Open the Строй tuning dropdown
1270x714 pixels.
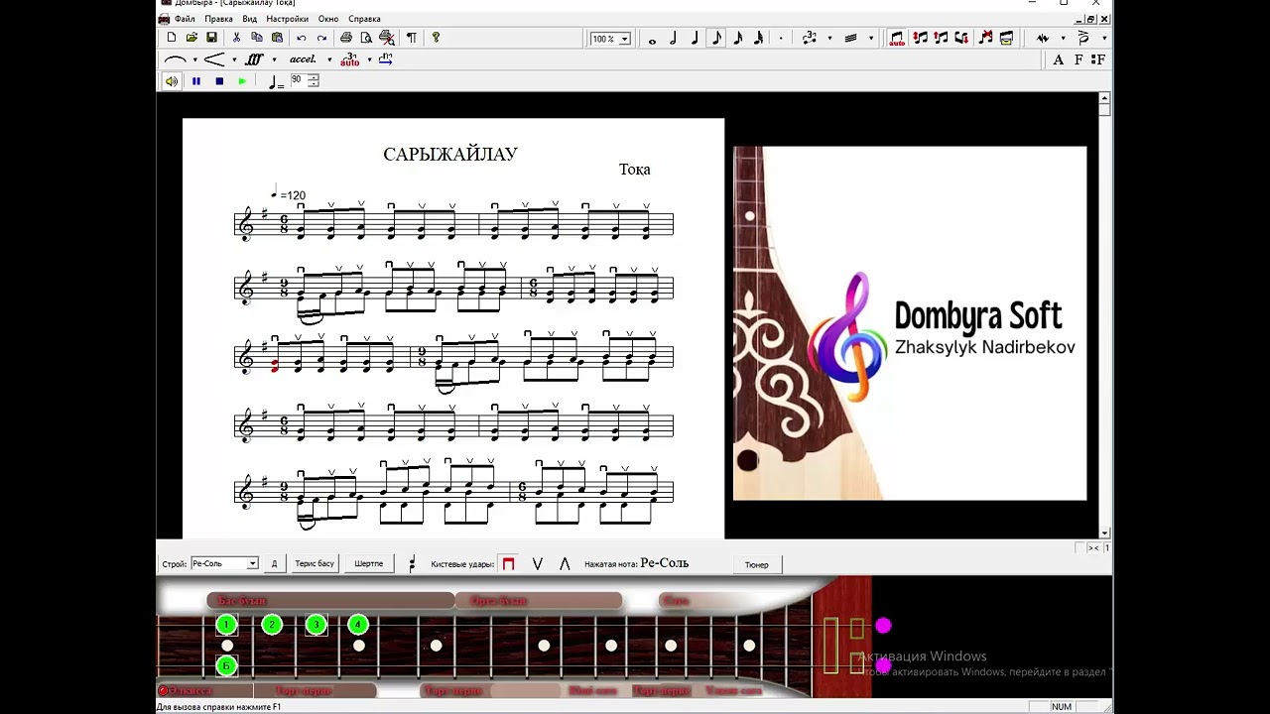[x=224, y=563]
